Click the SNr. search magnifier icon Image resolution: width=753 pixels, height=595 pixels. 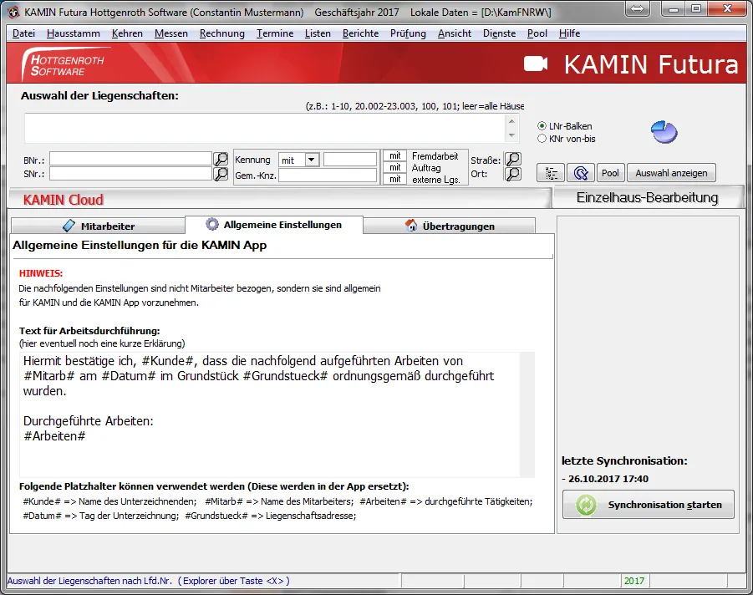point(221,174)
